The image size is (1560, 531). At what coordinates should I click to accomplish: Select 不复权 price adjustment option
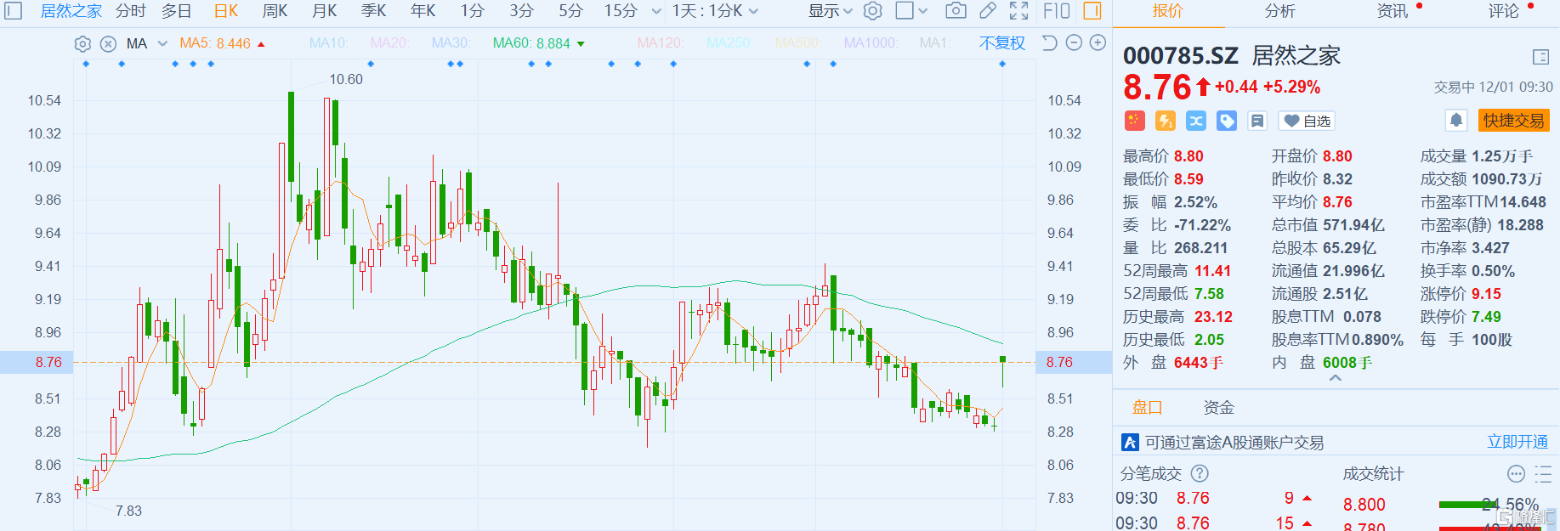click(1001, 43)
